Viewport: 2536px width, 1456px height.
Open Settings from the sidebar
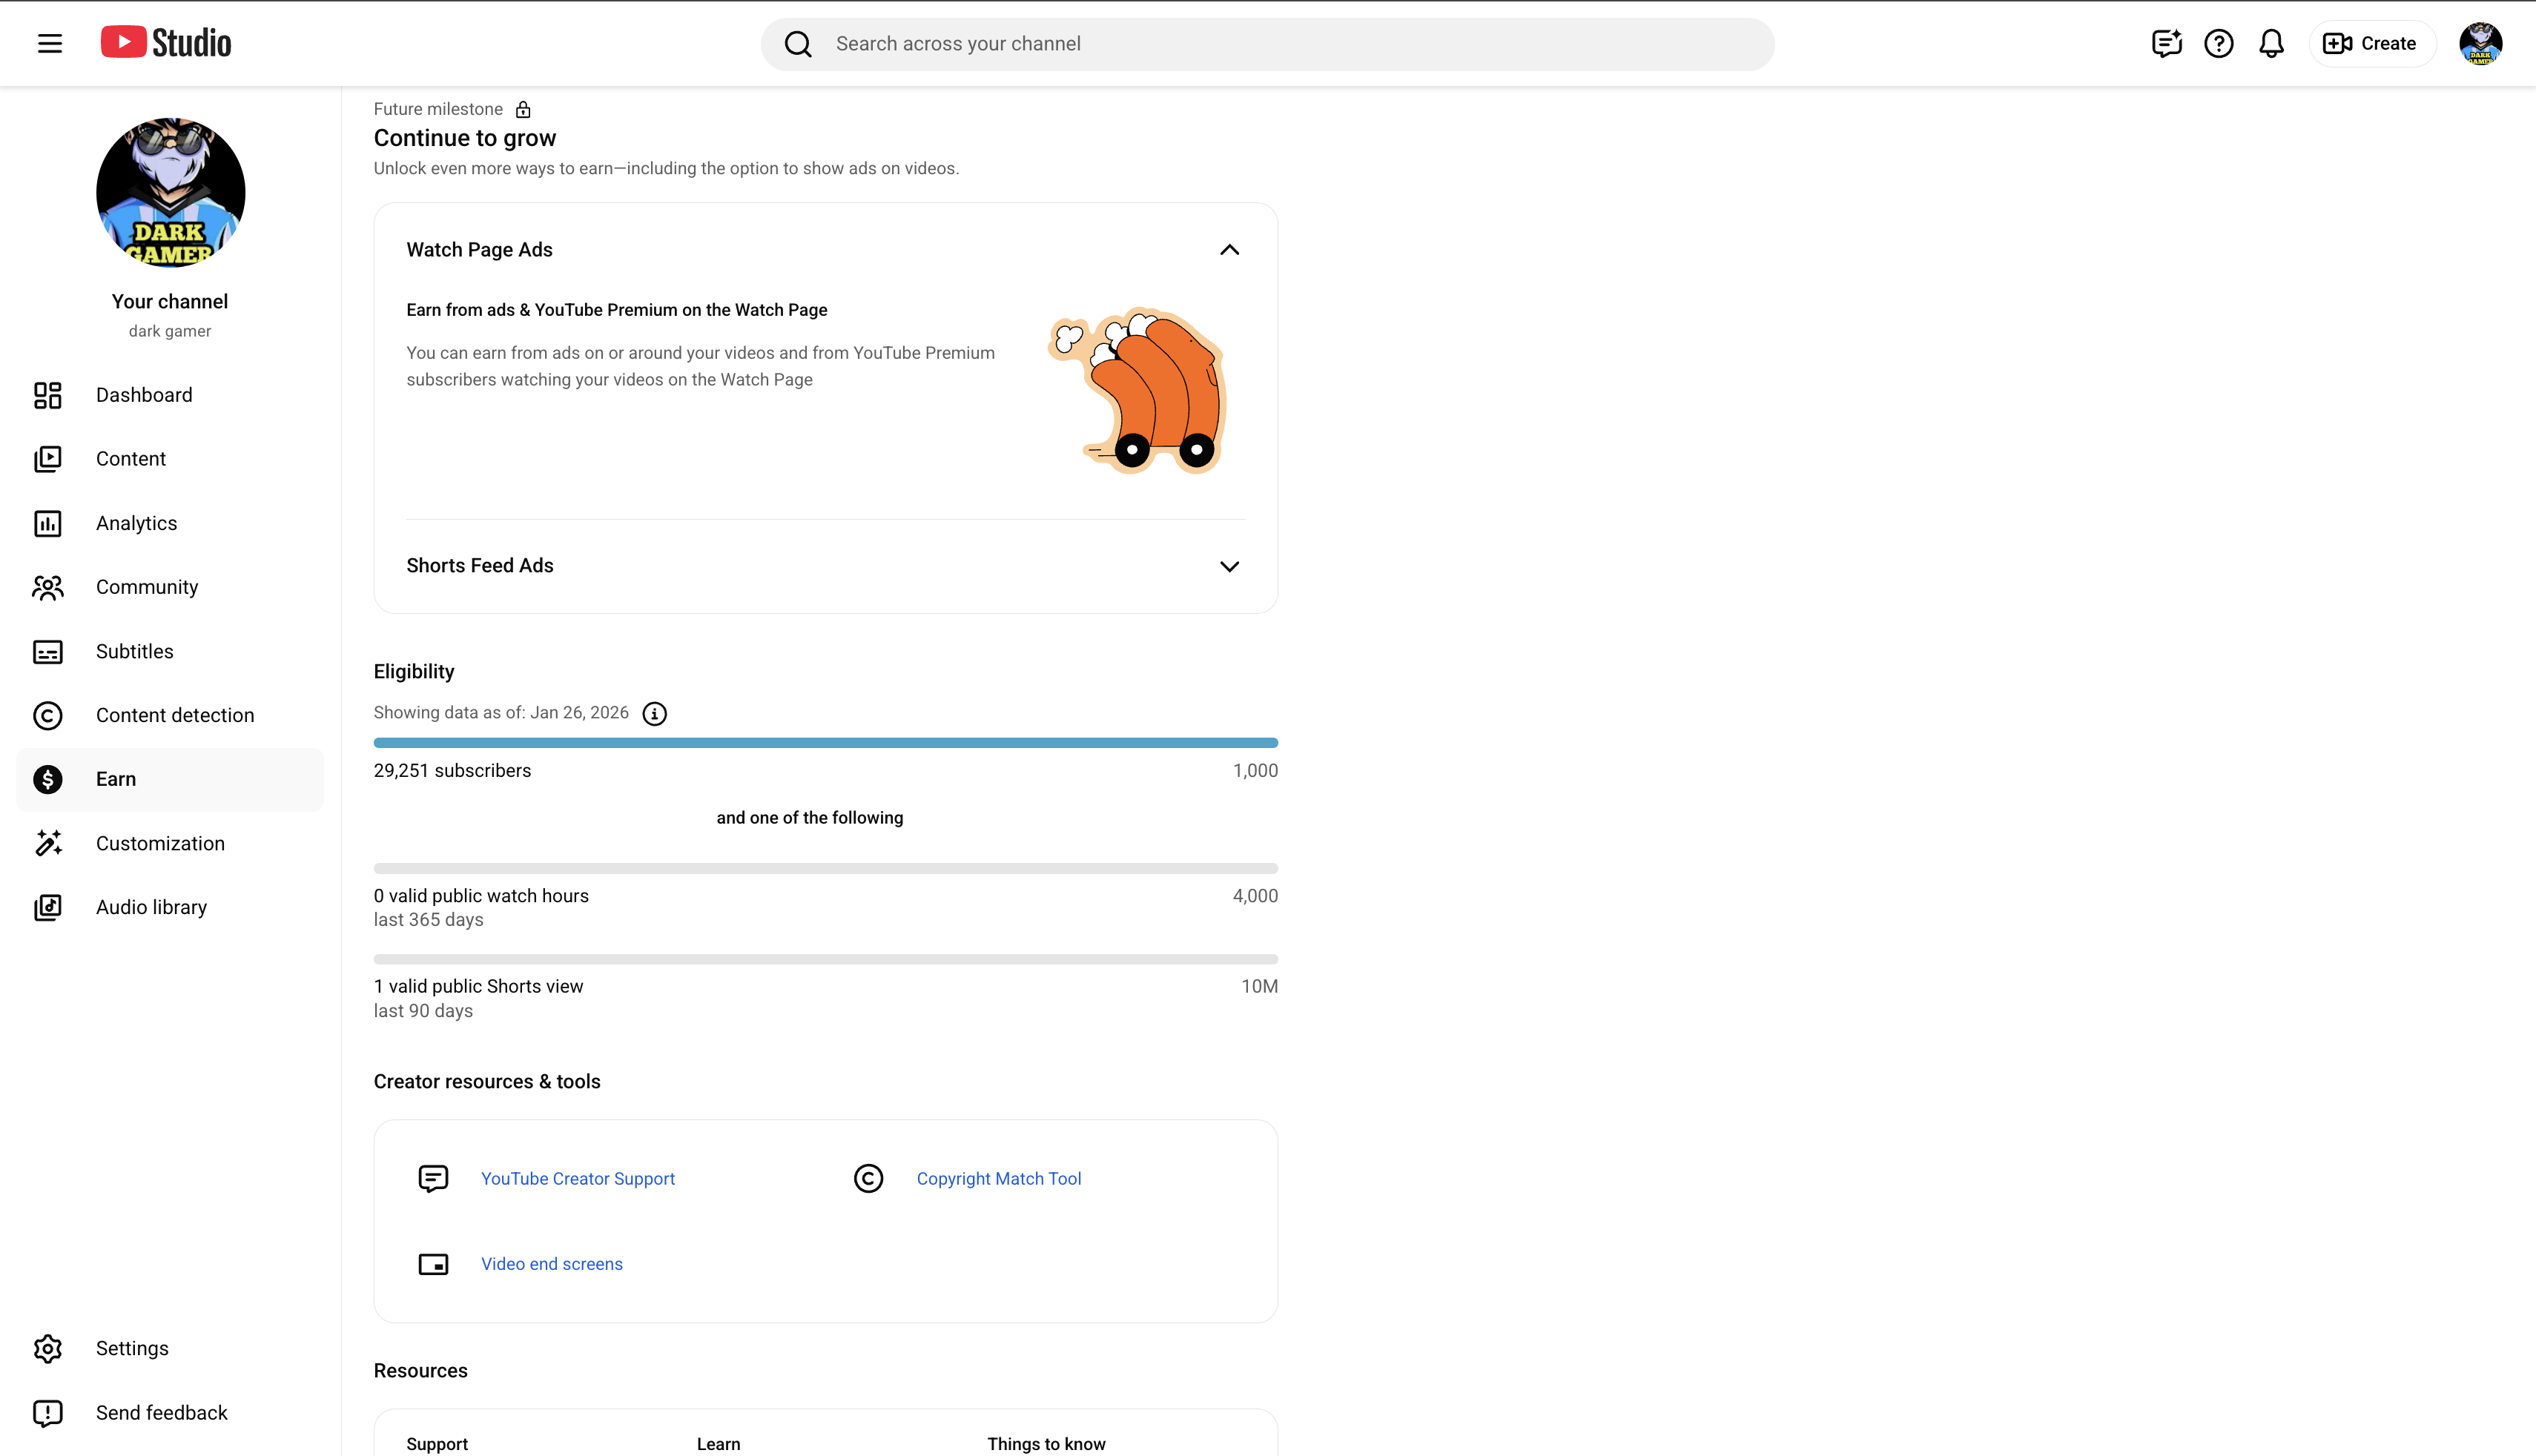click(170, 1348)
